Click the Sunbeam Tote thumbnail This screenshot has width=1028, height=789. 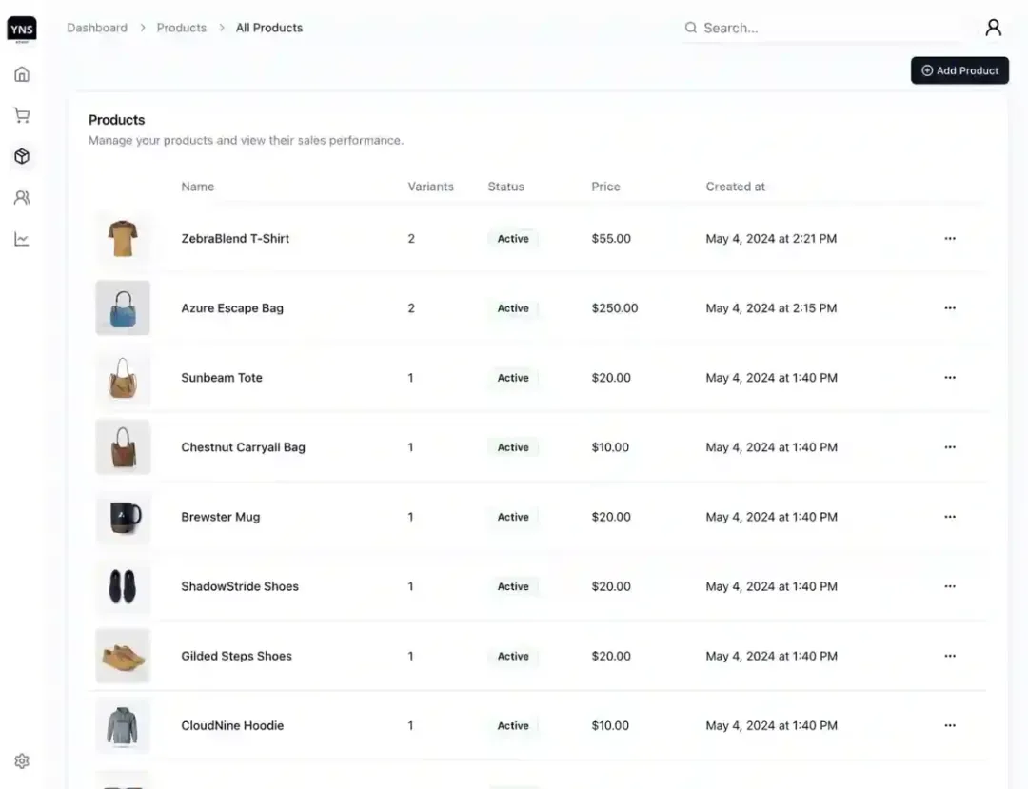click(123, 378)
